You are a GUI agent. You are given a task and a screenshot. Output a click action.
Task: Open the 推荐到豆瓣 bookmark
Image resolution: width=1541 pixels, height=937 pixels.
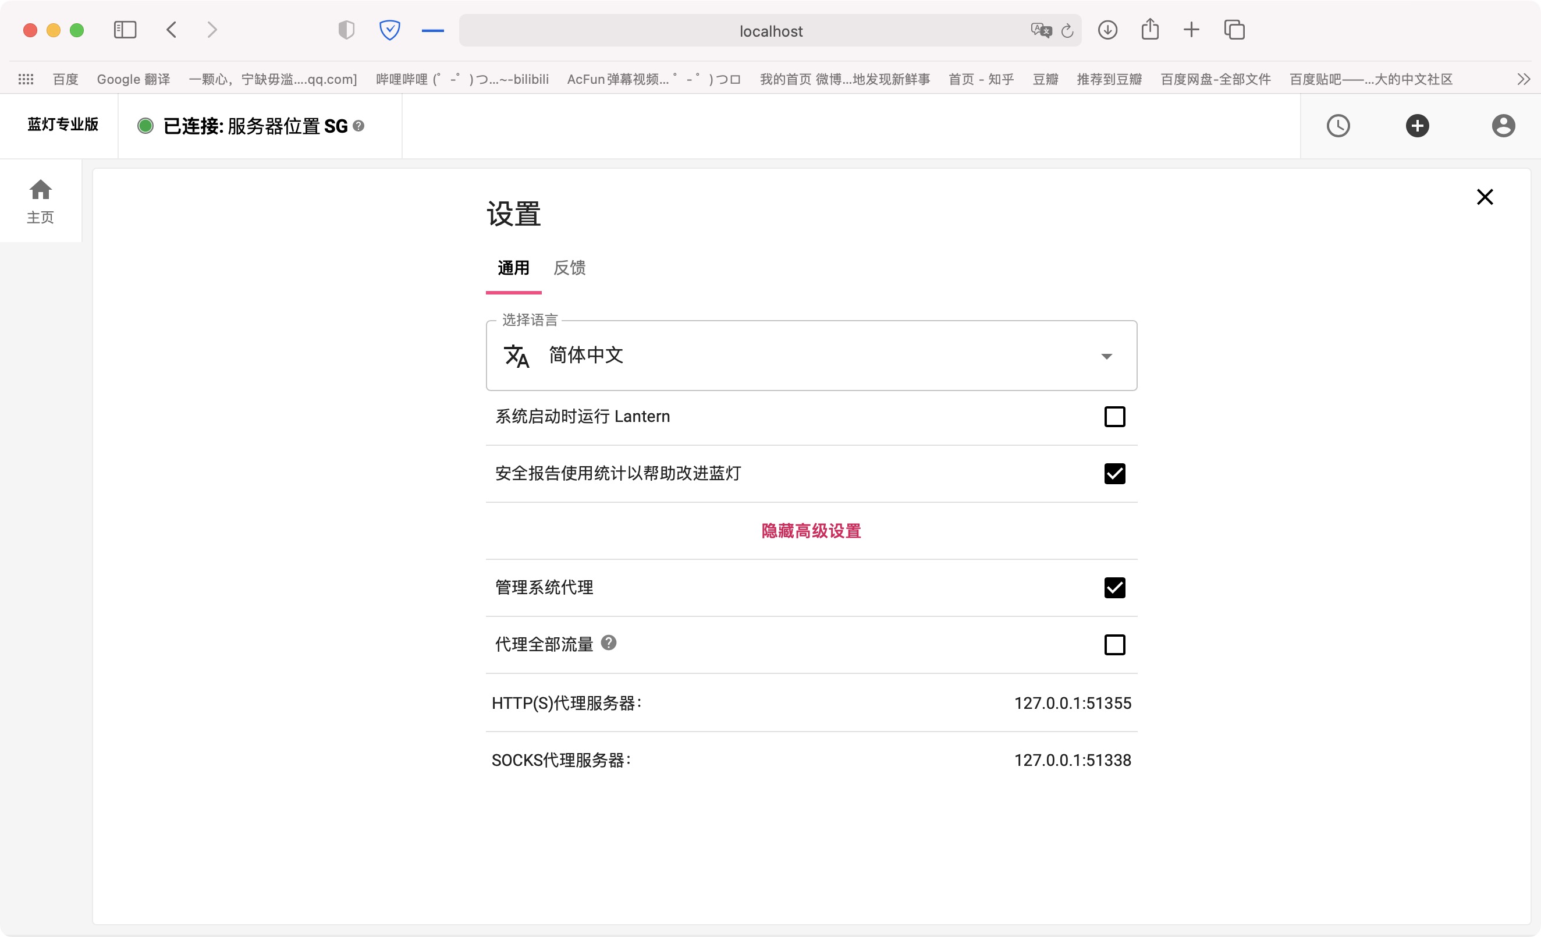coord(1109,79)
